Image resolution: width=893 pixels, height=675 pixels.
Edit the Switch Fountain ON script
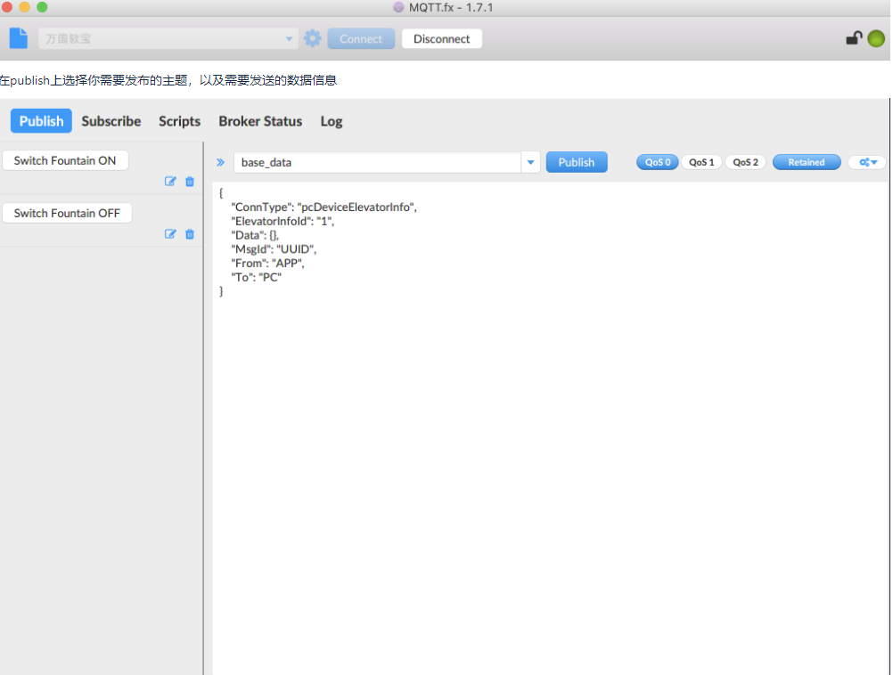169,182
